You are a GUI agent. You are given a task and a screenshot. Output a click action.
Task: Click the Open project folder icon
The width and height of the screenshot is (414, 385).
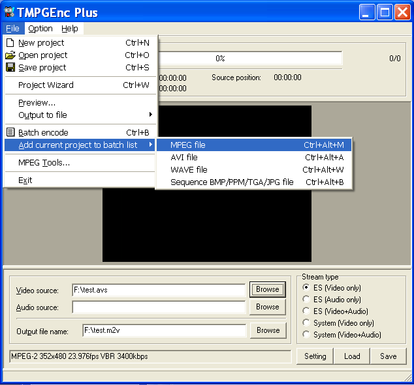click(x=10, y=55)
